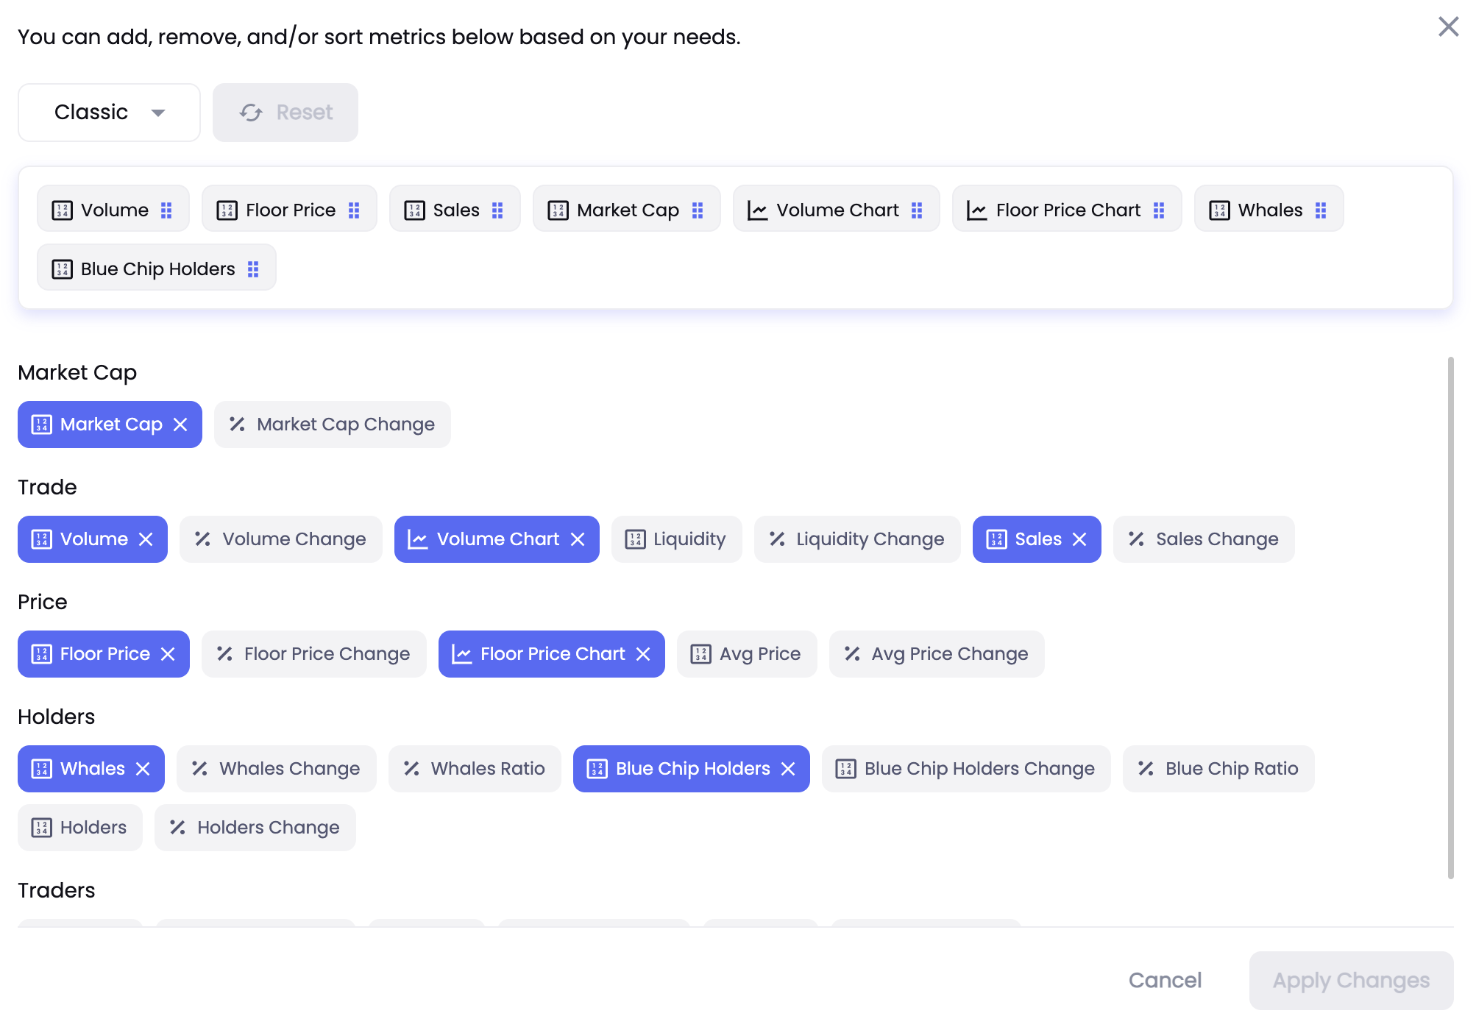Remove Whales metric with X icon
Screen dimensions: 1476x1030
point(143,769)
